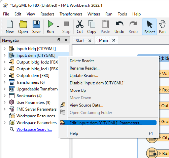169x158 pixels.
Task: Open the Run button dropdown arrow
Action: pos(58,27)
